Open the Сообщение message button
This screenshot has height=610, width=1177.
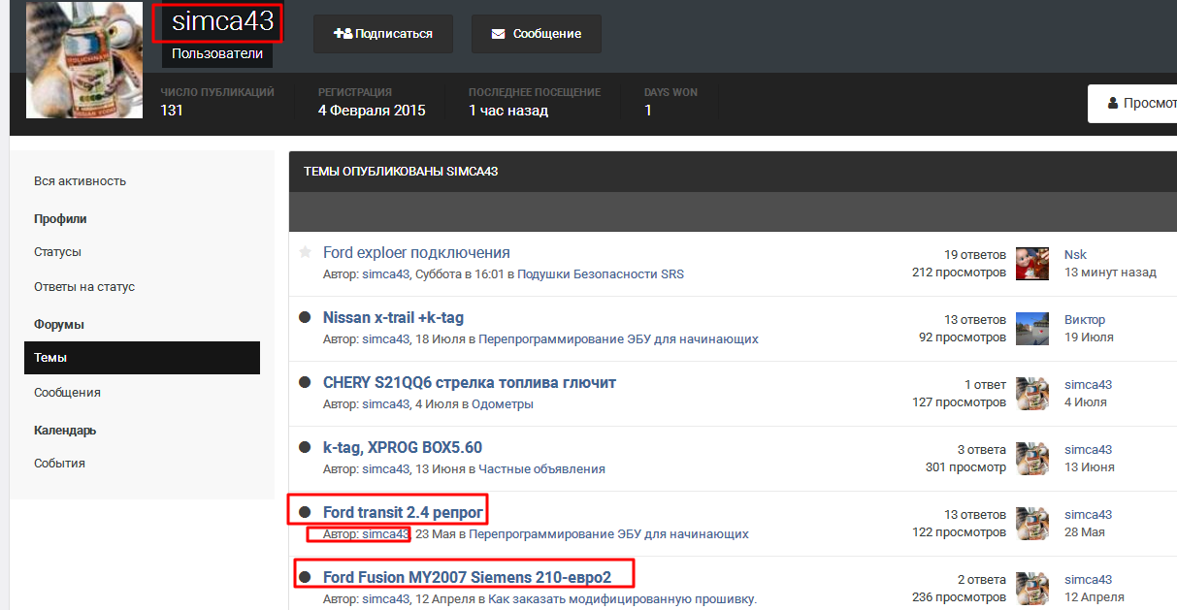[x=537, y=34]
